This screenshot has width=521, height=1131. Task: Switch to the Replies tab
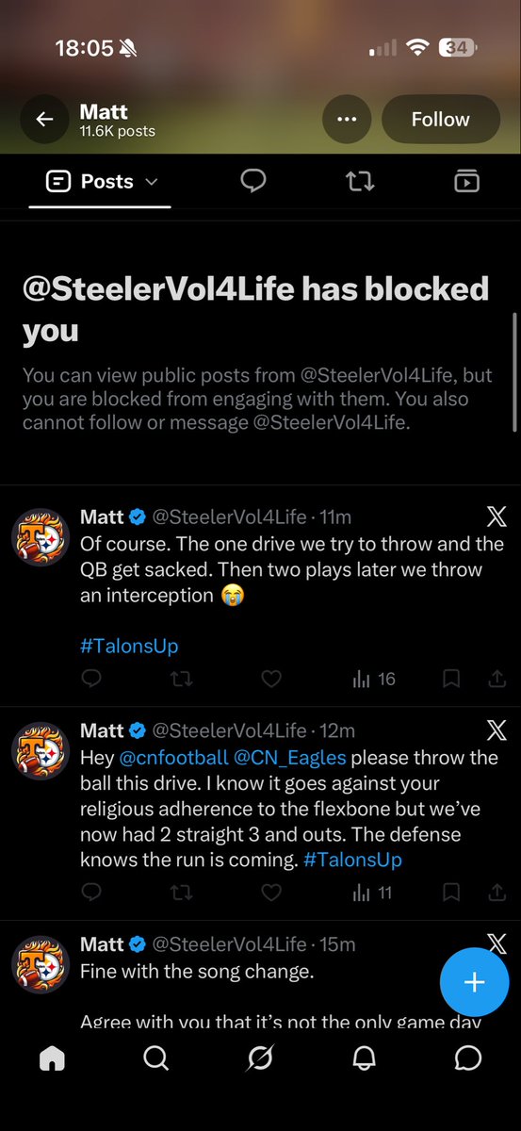(253, 181)
